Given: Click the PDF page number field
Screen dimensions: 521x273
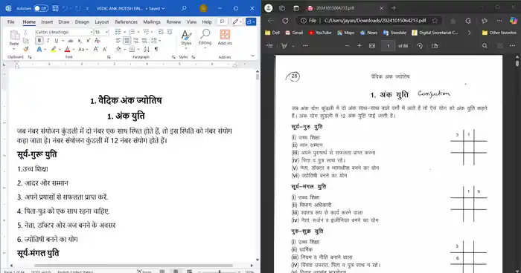Looking at the screenshot, I should point(388,46).
